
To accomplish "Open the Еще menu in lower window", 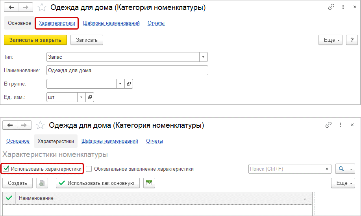I will pos(343,183).
